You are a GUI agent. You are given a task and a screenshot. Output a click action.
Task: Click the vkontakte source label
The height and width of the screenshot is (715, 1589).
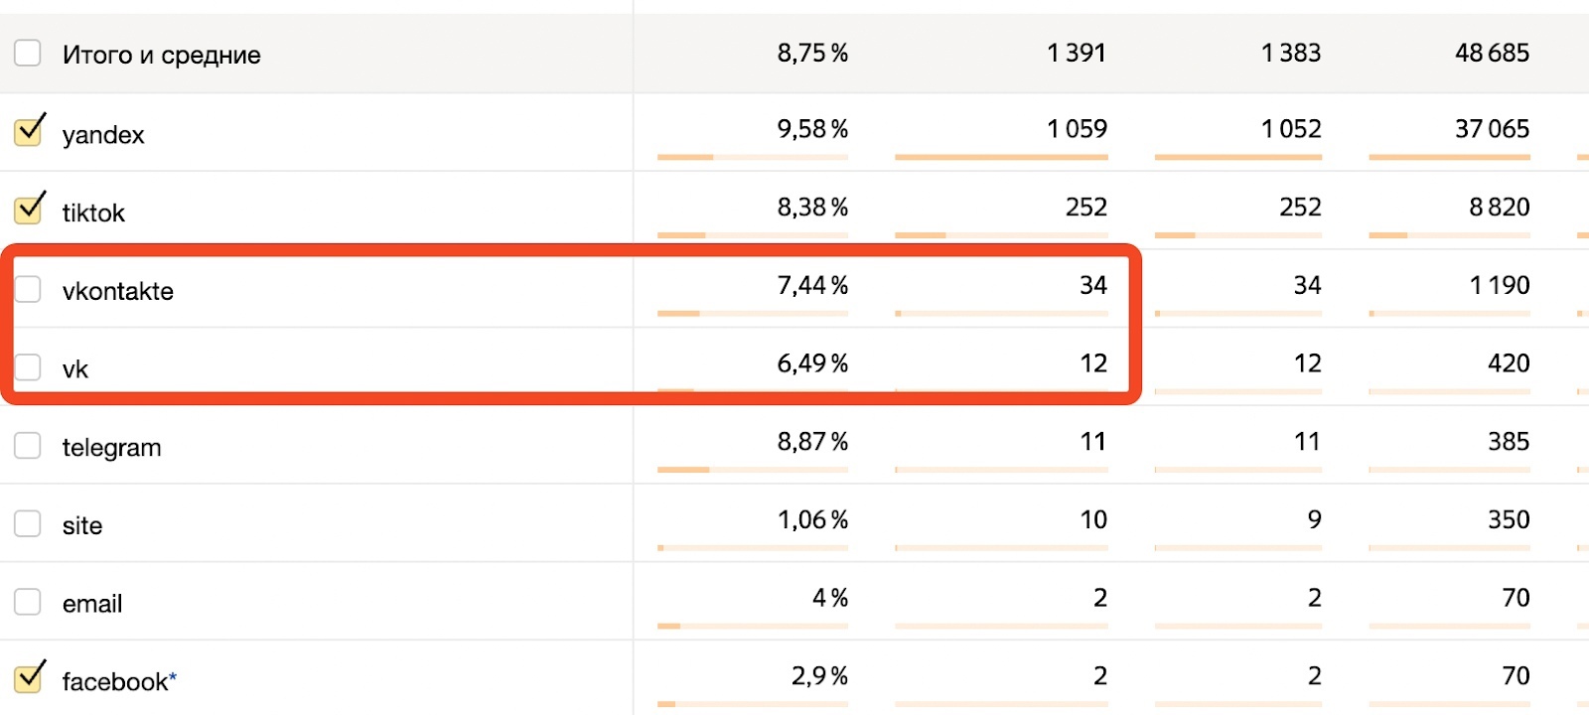[x=117, y=291]
